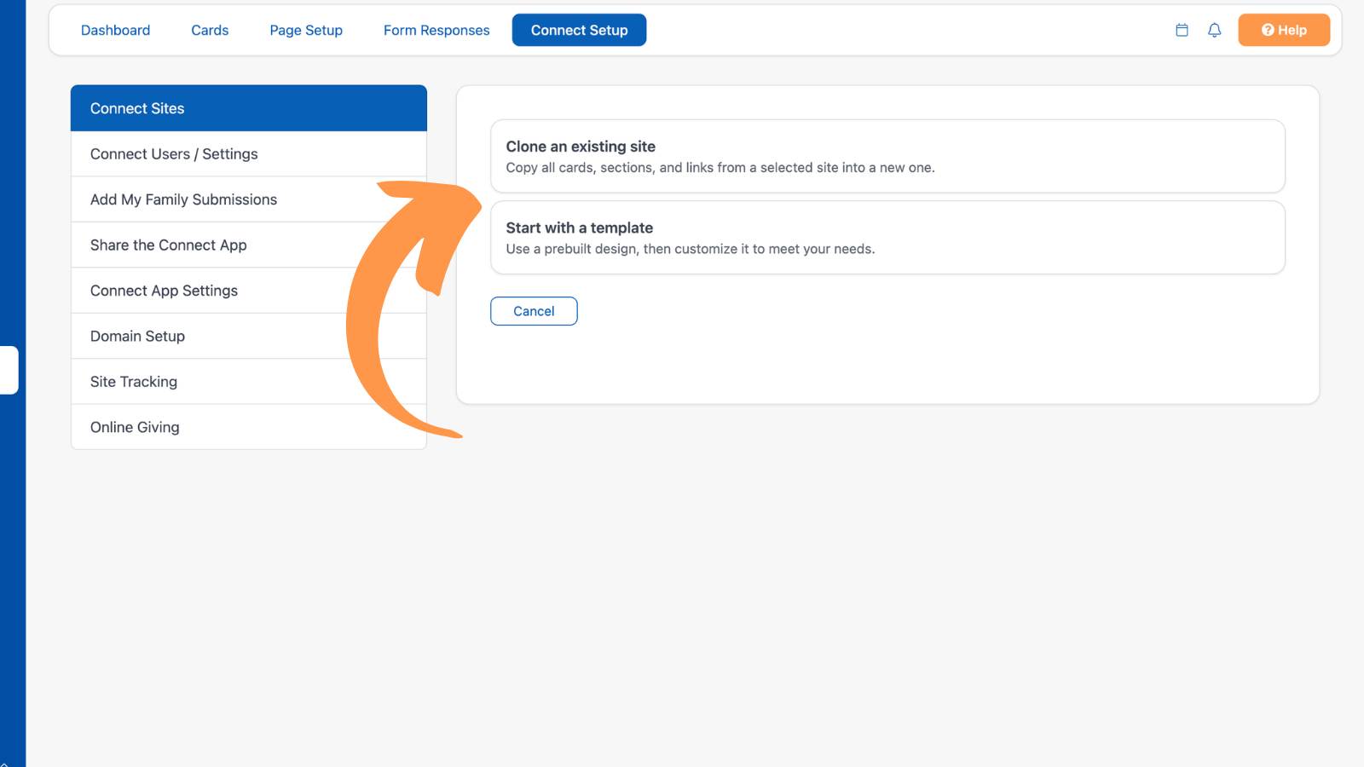
Task: Open the Page Setup tab
Action: [306, 30]
